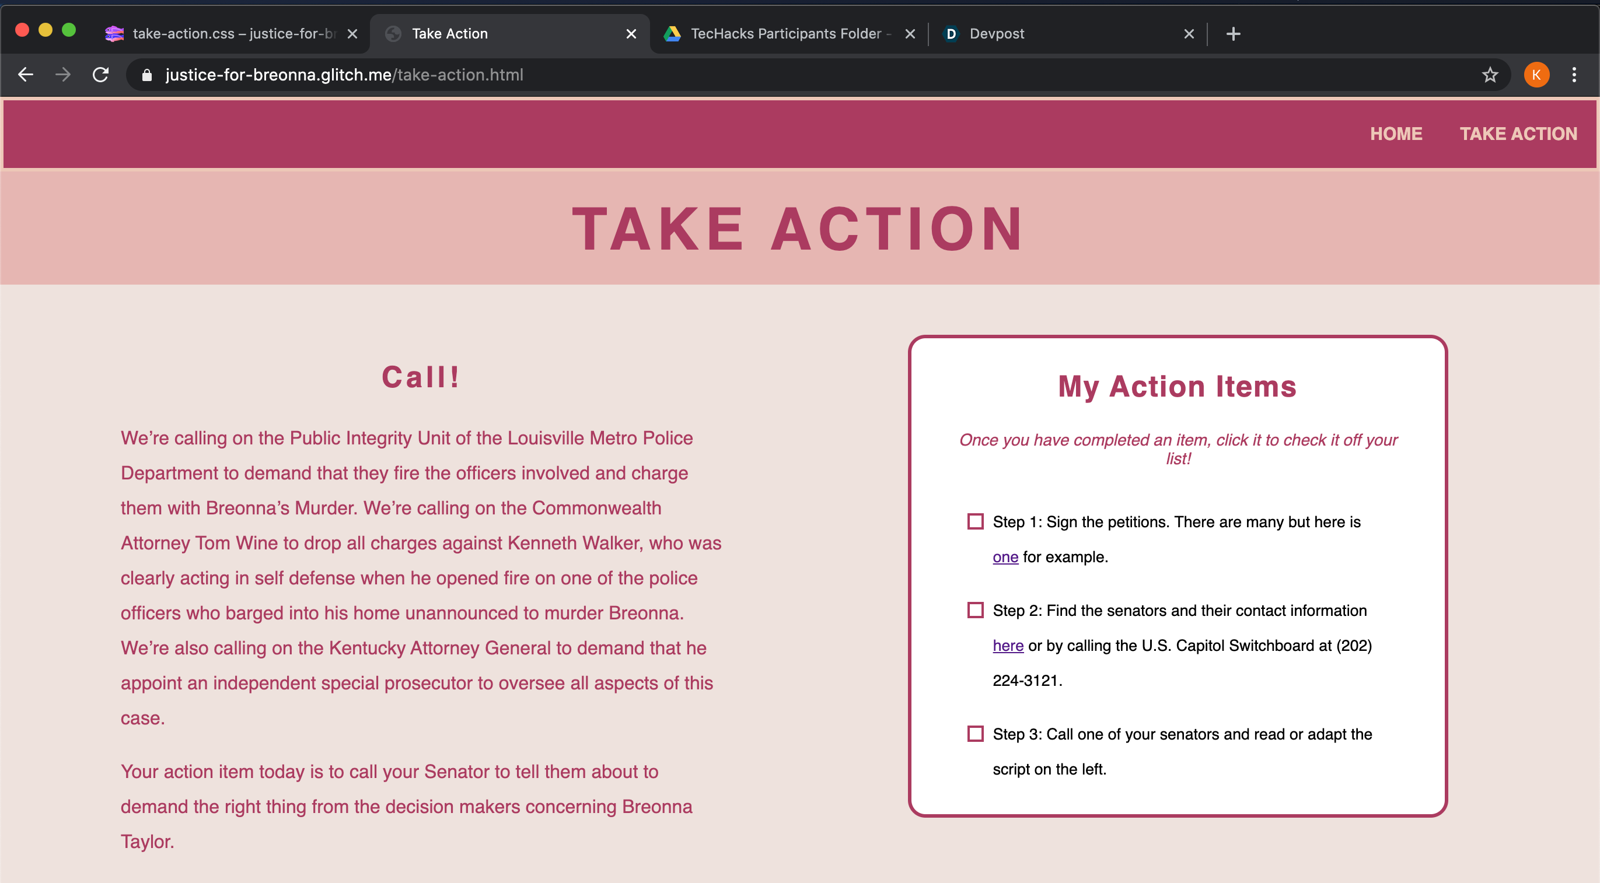Reload the Take Action page
1600x883 pixels.
(100, 75)
